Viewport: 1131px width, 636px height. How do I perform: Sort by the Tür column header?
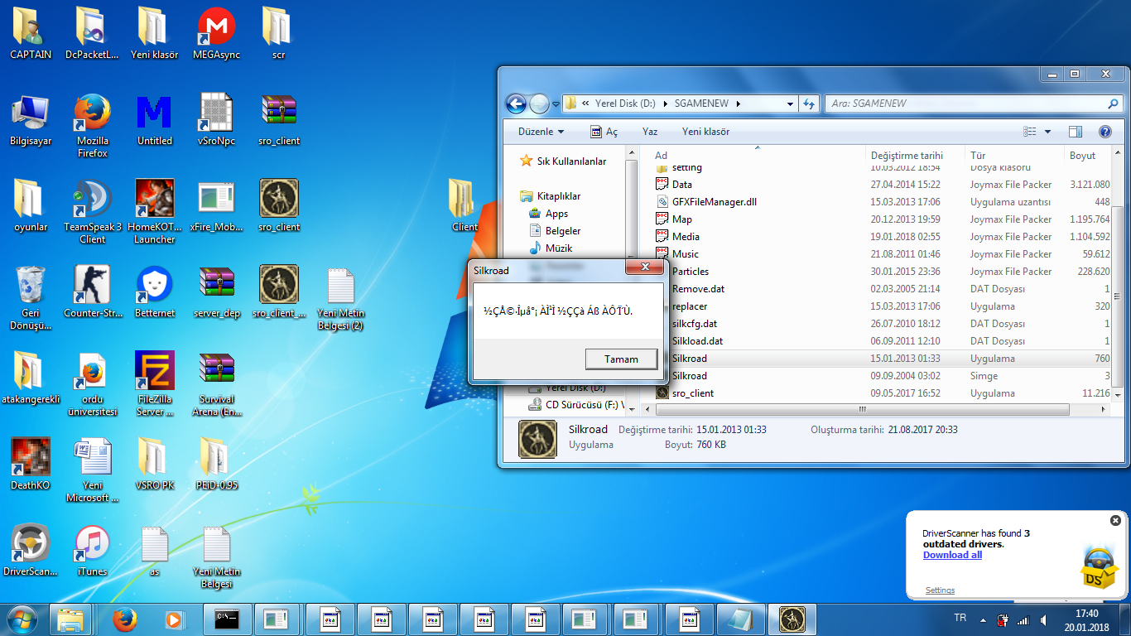point(978,155)
